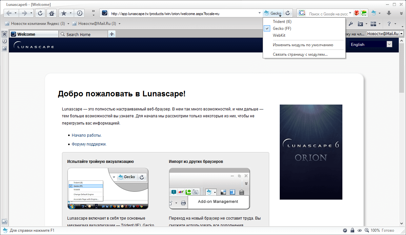
Task: Click the heading Испытайте тройную визуализацию
Action: [x=100, y=162]
